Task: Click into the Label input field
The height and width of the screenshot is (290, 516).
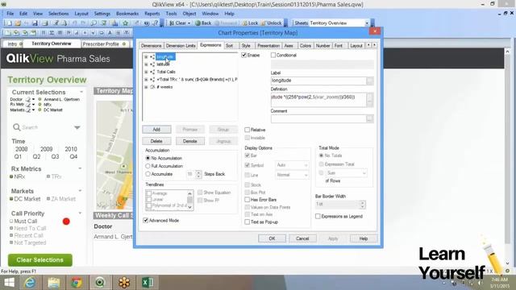Action: (318, 81)
